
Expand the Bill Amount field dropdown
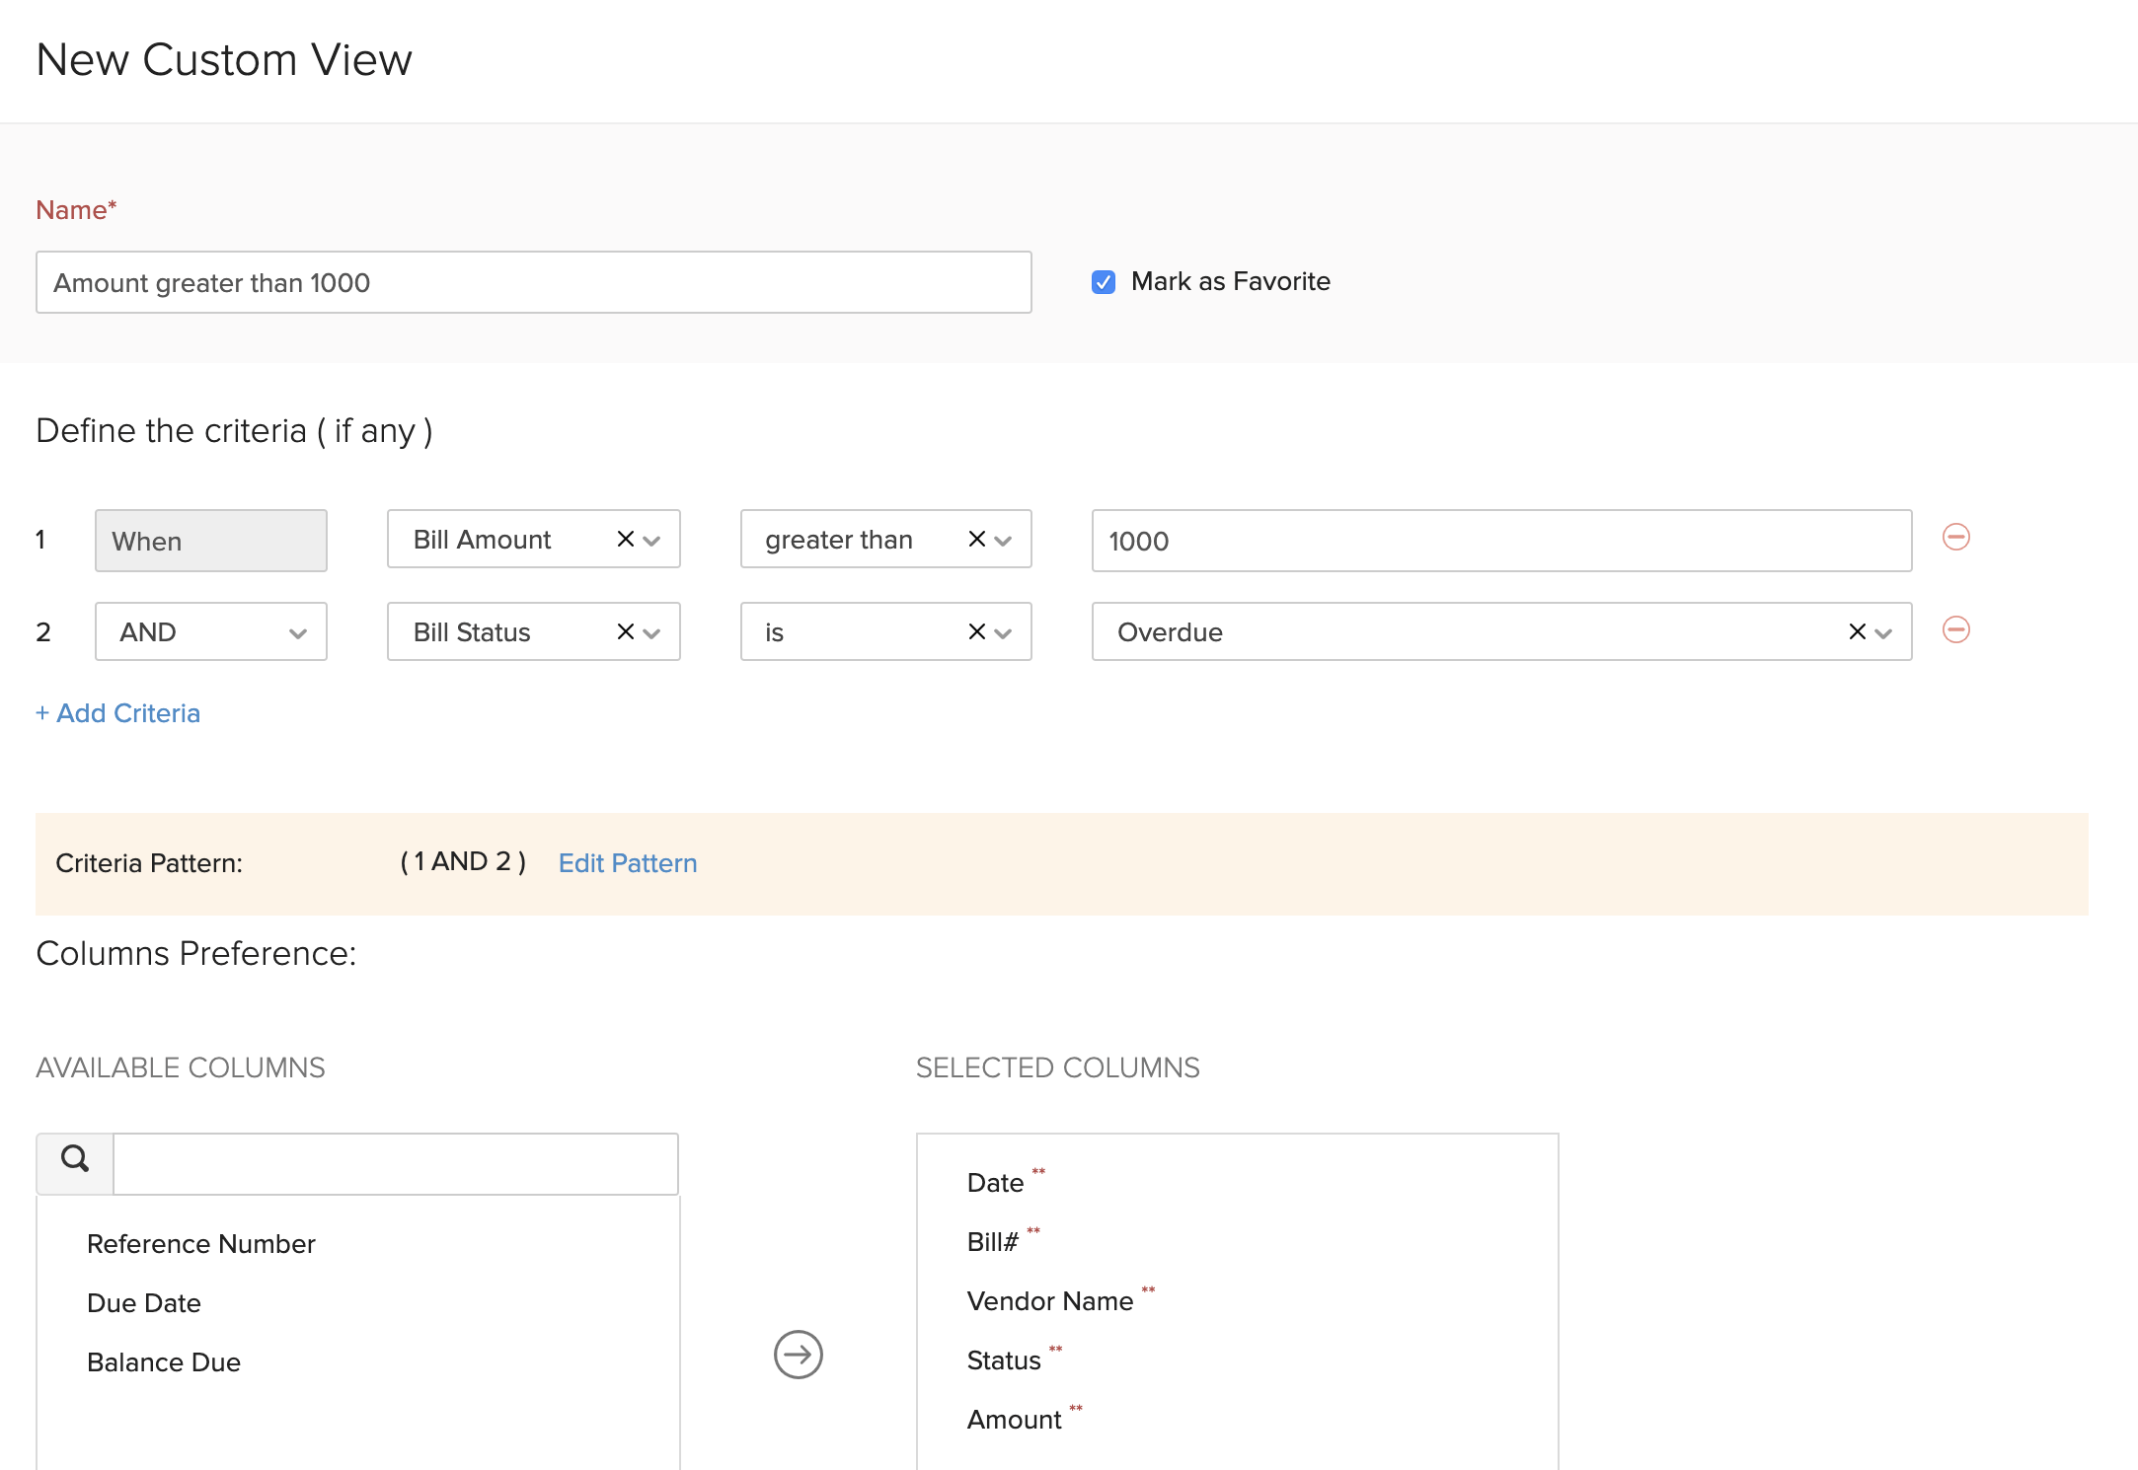[x=652, y=539]
